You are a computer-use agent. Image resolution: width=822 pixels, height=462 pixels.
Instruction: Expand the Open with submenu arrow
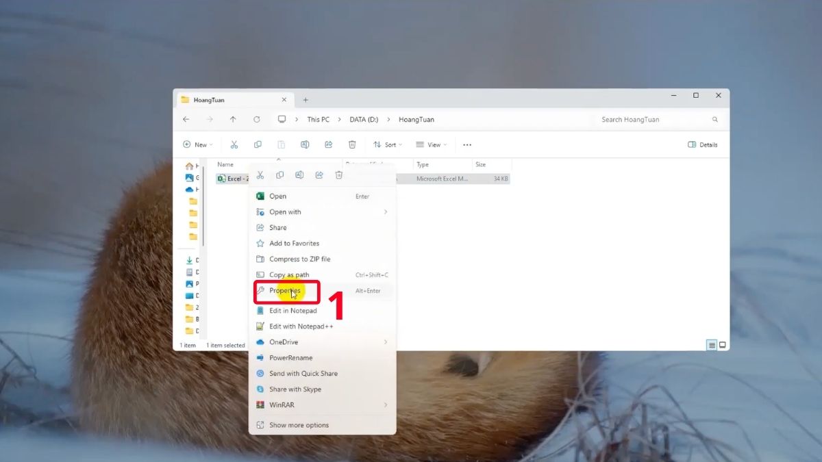click(386, 212)
